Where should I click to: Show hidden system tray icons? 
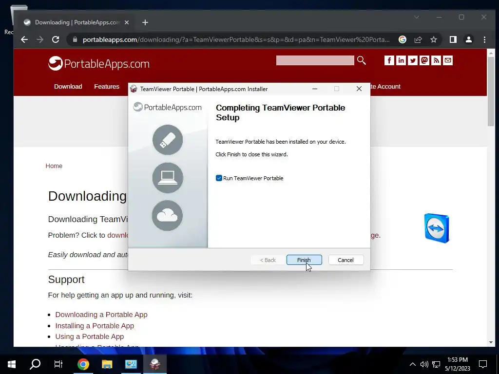point(412,364)
